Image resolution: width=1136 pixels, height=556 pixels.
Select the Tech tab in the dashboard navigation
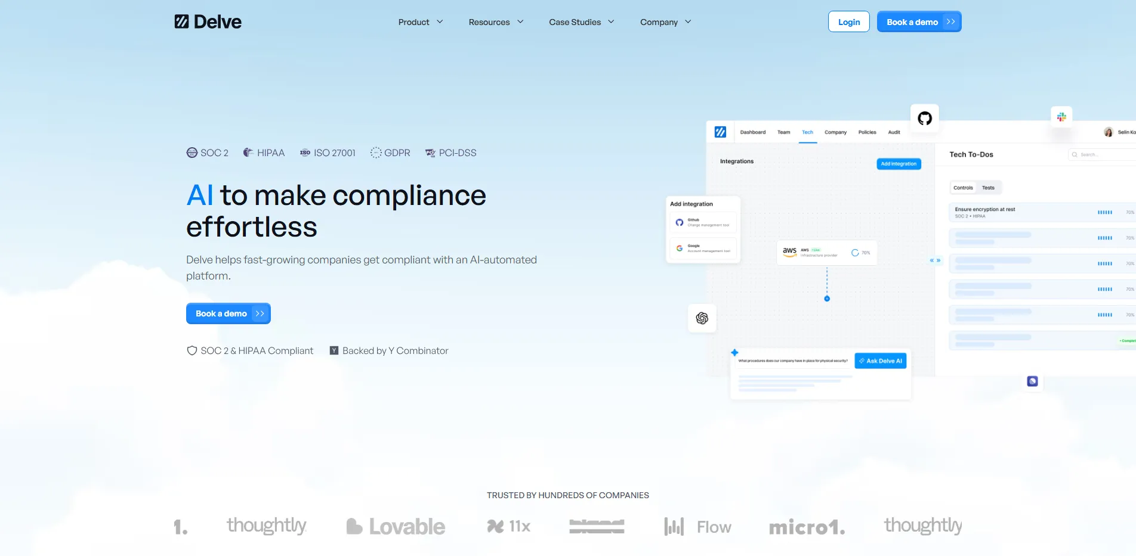pyautogui.click(x=807, y=132)
